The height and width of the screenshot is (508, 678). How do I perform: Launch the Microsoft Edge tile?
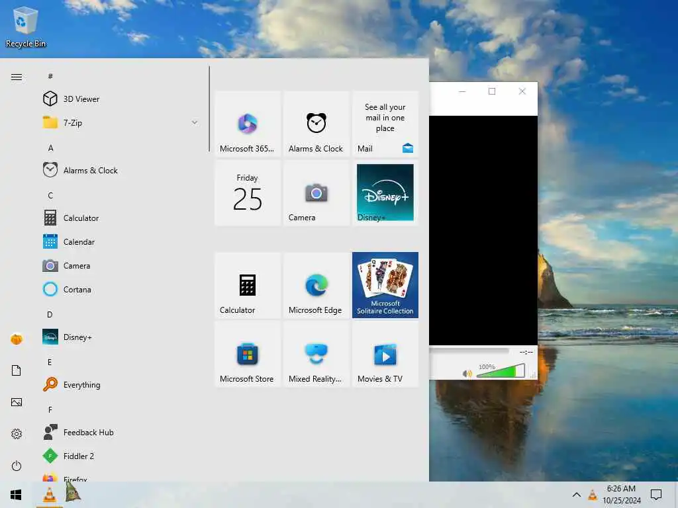[316, 285]
